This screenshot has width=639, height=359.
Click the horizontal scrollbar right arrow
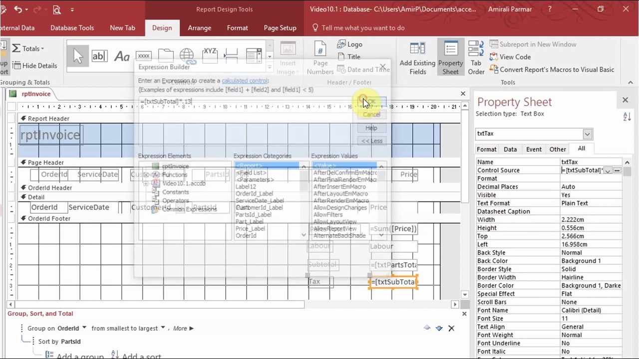tap(455, 304)
